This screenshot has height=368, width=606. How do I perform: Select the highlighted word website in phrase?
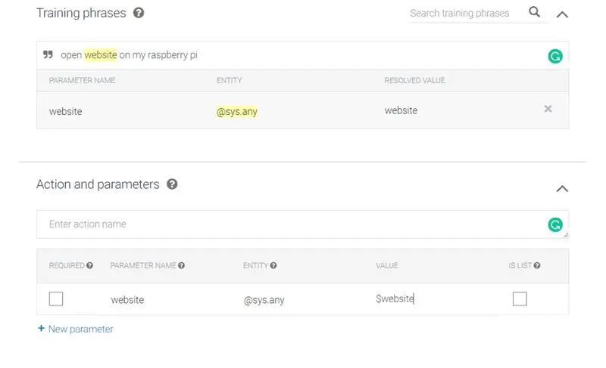(x=101, y=54)
